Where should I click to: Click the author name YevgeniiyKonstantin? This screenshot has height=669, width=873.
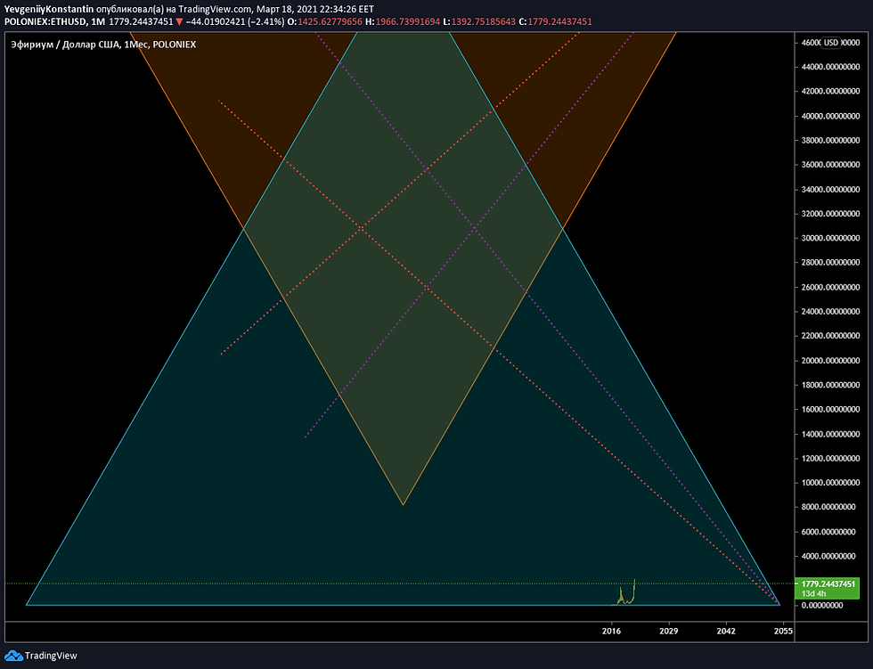coord(49,10)
